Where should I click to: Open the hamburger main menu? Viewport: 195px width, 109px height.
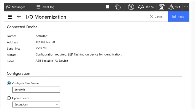point(10,17)
